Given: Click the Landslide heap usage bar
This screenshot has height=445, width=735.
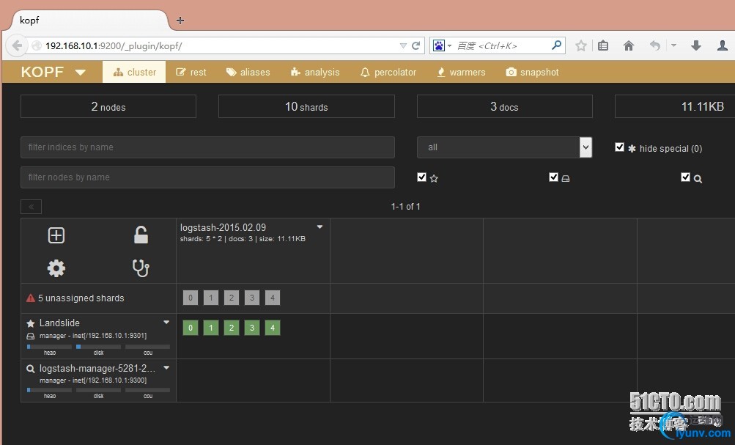Looking at the screenshot, I should [x=49, y=347].
